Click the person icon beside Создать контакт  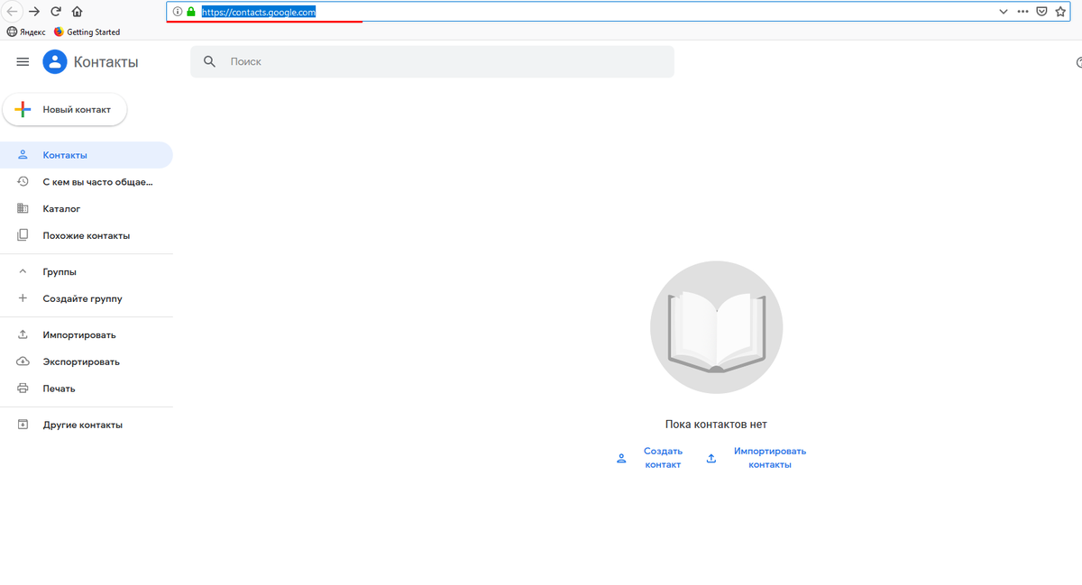click(x=620, y=459)
